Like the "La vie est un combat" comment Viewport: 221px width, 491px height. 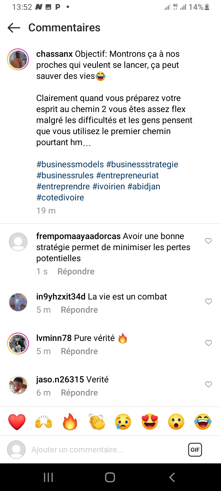[208, 301]
